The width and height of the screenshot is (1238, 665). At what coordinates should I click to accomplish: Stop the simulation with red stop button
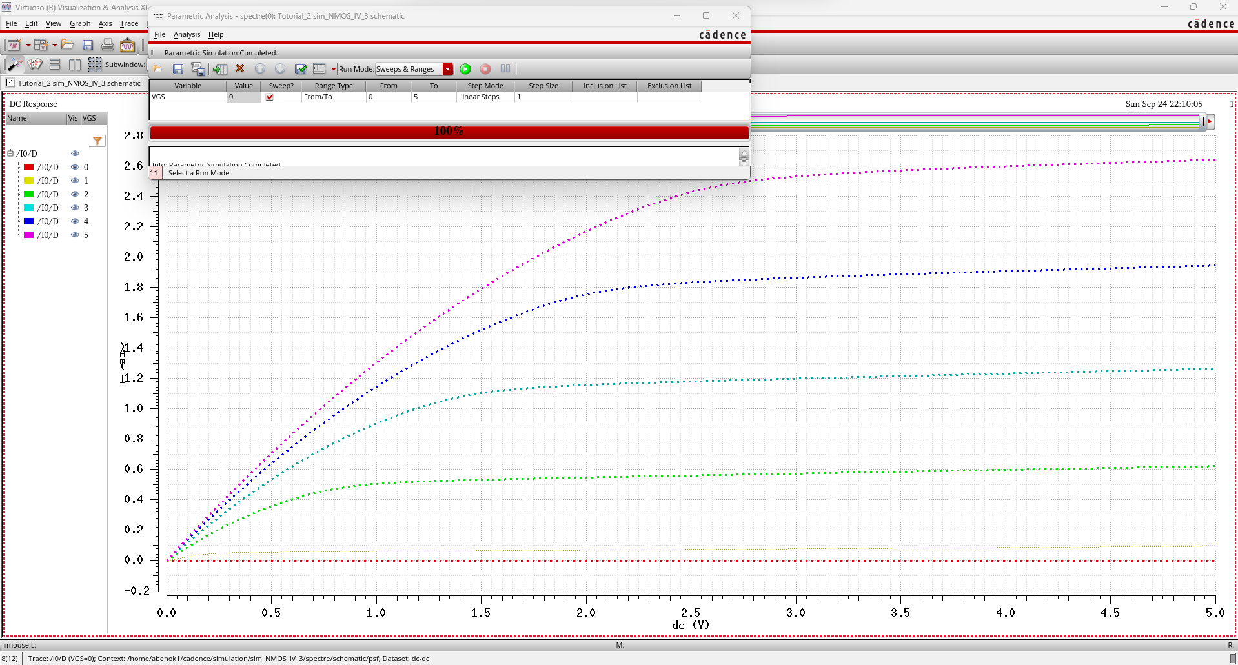(x=485, y=69)
